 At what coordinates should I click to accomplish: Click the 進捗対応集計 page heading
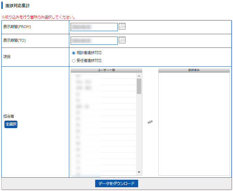[20, 6]
